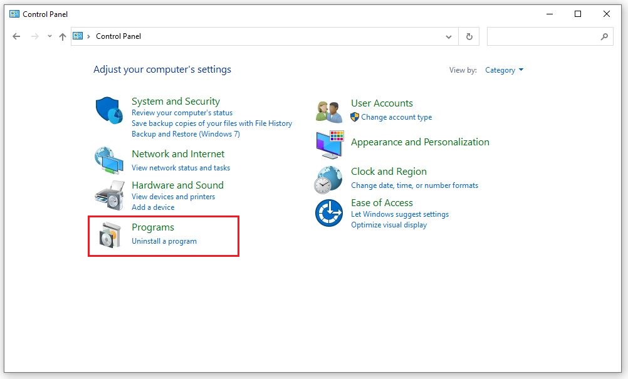The height and width of the screenshot is (379, 628).
Task: Click the Control Panel icon in address bar
Action: [78, 36]
